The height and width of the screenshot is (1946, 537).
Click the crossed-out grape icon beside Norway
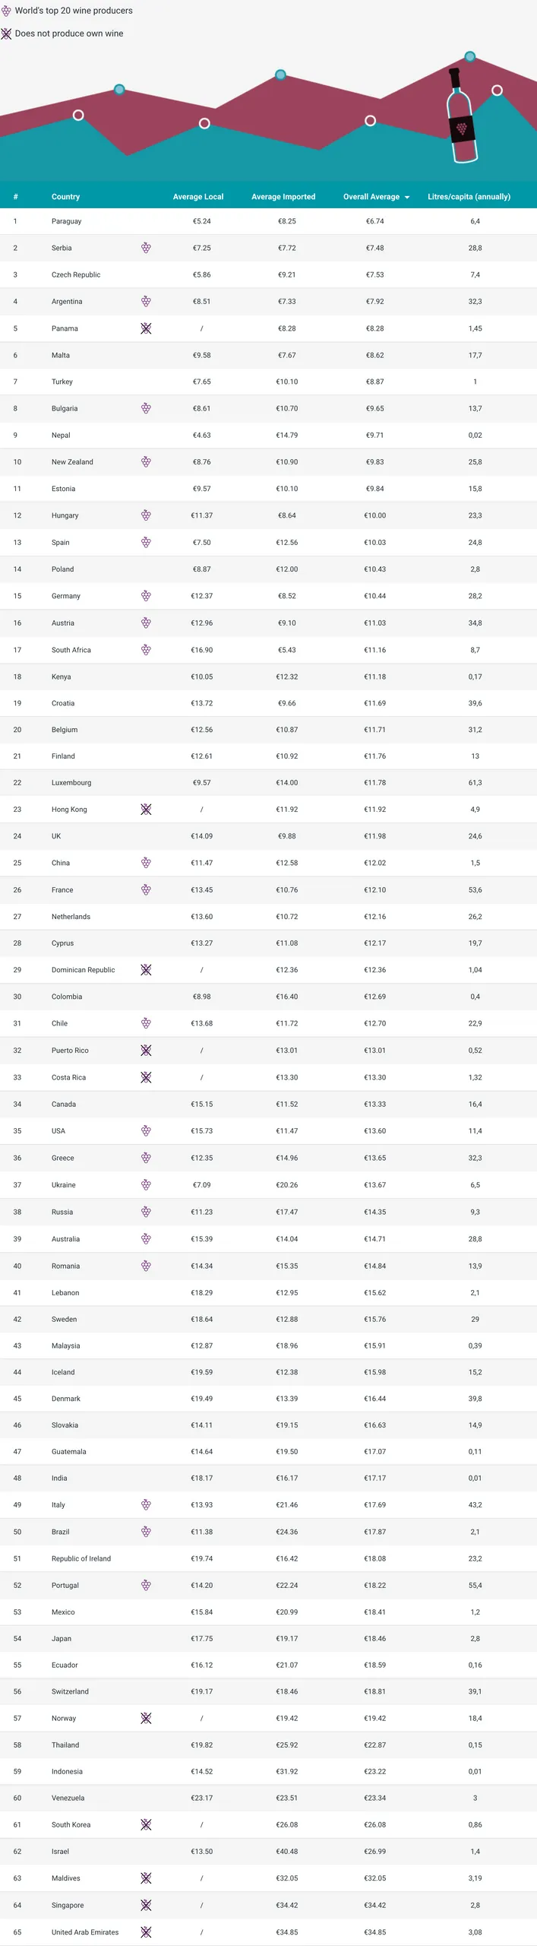pos(146,1718)
